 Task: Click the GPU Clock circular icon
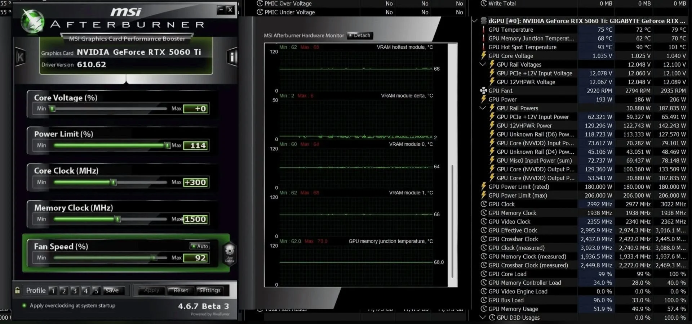(x=484, y=204)
